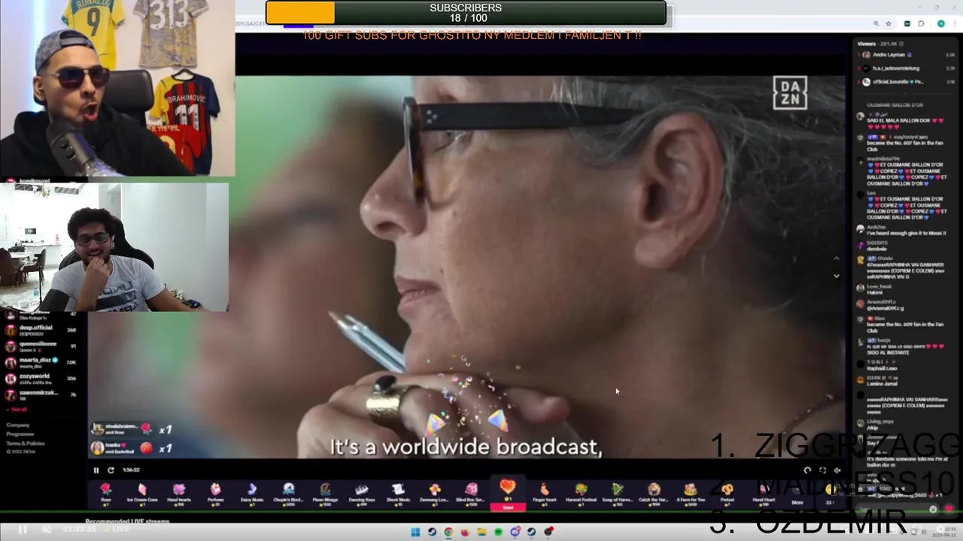
Task: Select the Finger heart gift
Action: coord(544,493)
